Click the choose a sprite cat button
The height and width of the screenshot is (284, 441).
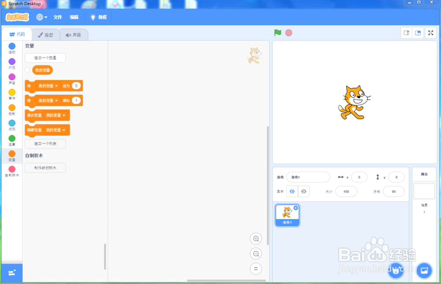pyautogui.click(x=396, y=270)
